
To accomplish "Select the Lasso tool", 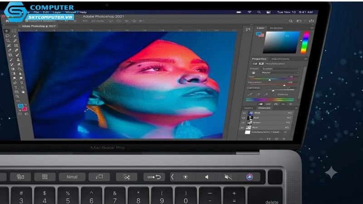I will point(7,36).
